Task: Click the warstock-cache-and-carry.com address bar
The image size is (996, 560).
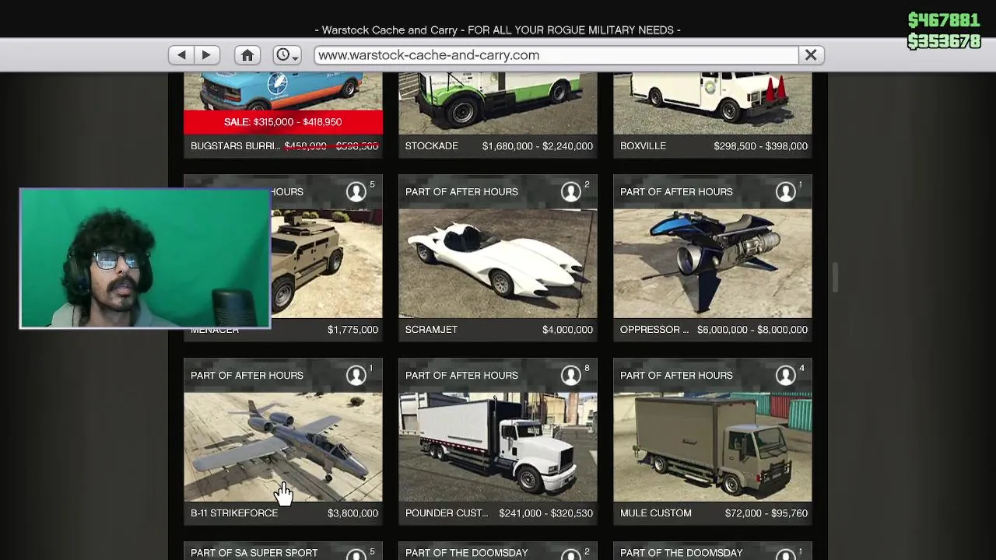Action: 556,55
